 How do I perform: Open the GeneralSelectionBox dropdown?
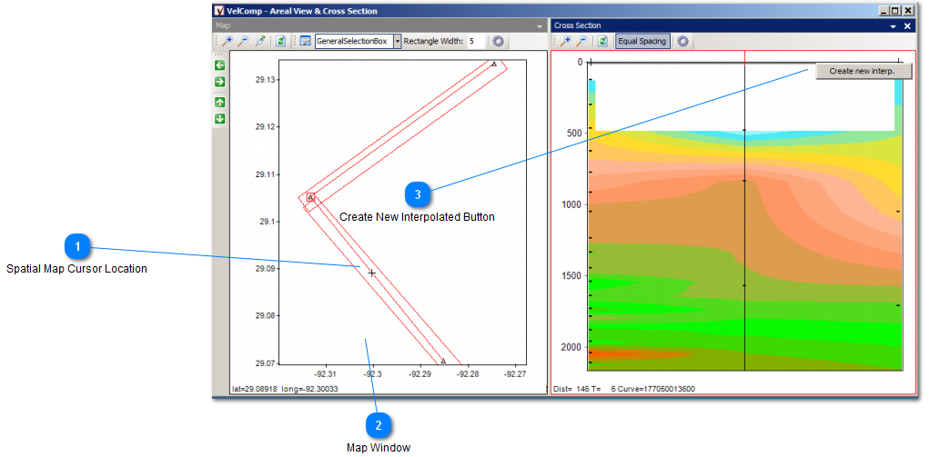click(398, 42)
